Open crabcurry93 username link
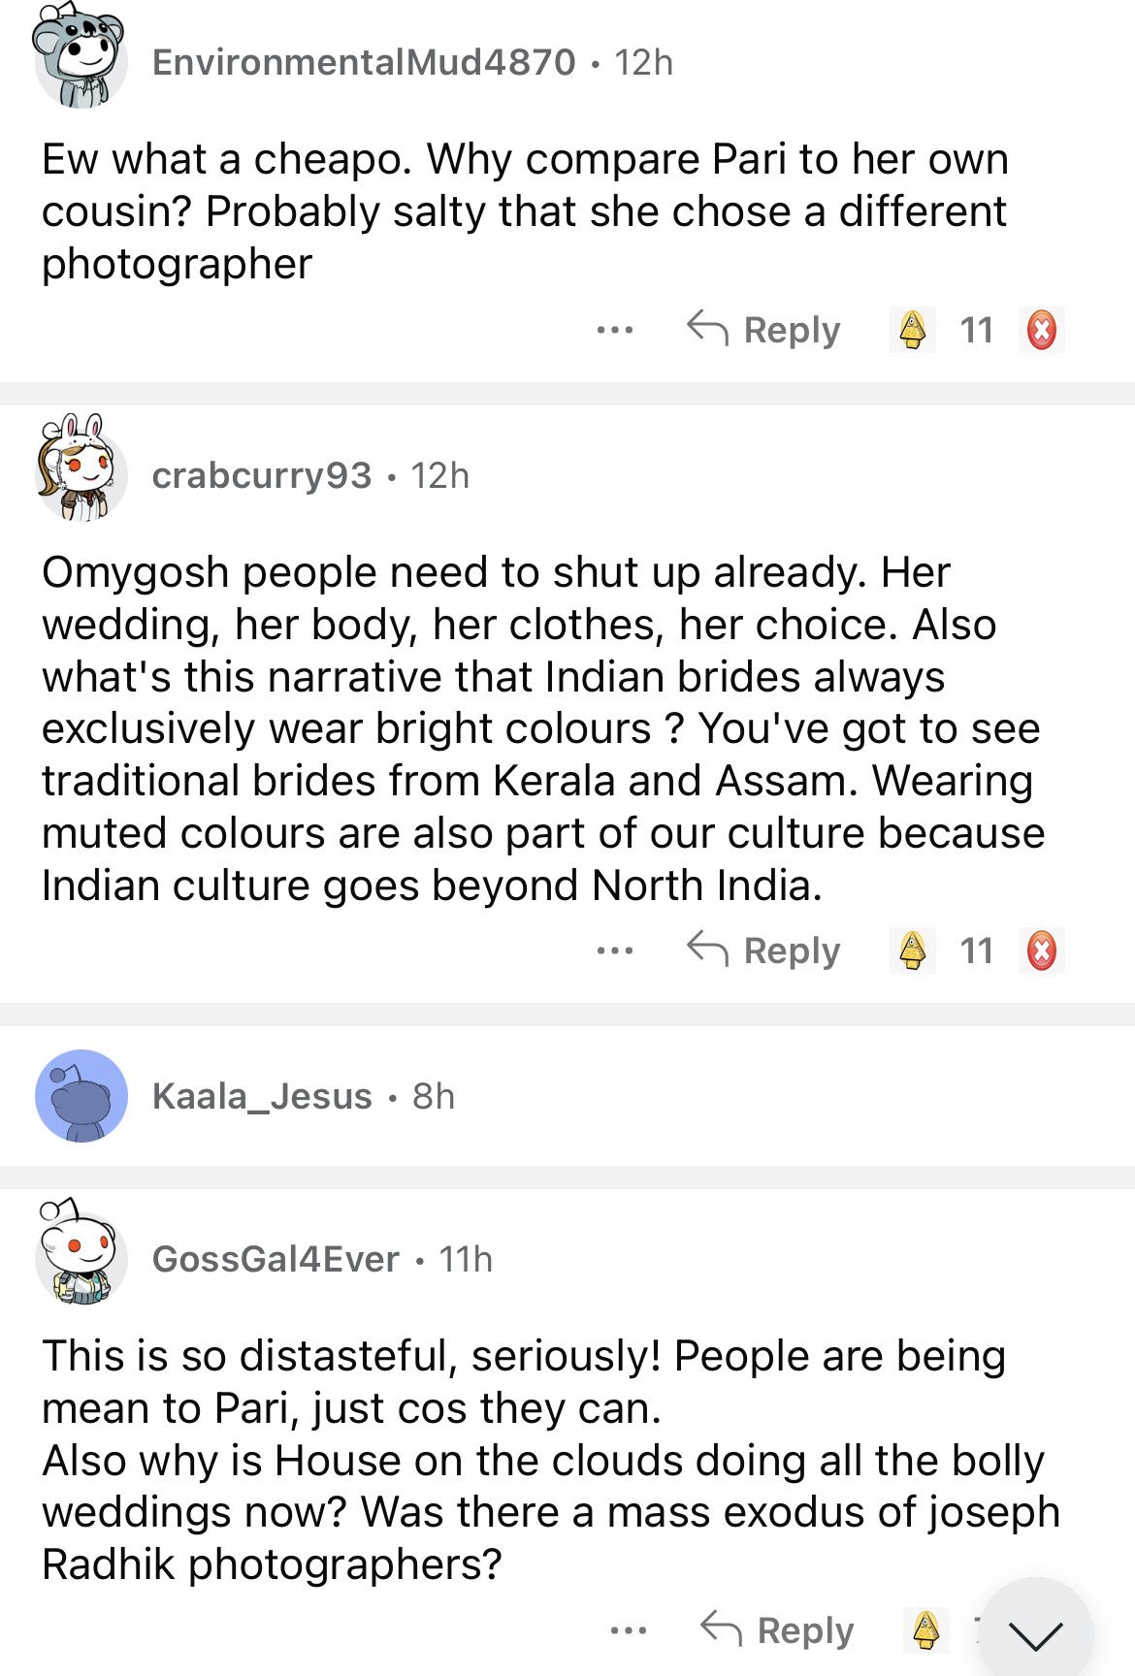The height and width of the screenshot is (1676, 1135). point(262,475)
